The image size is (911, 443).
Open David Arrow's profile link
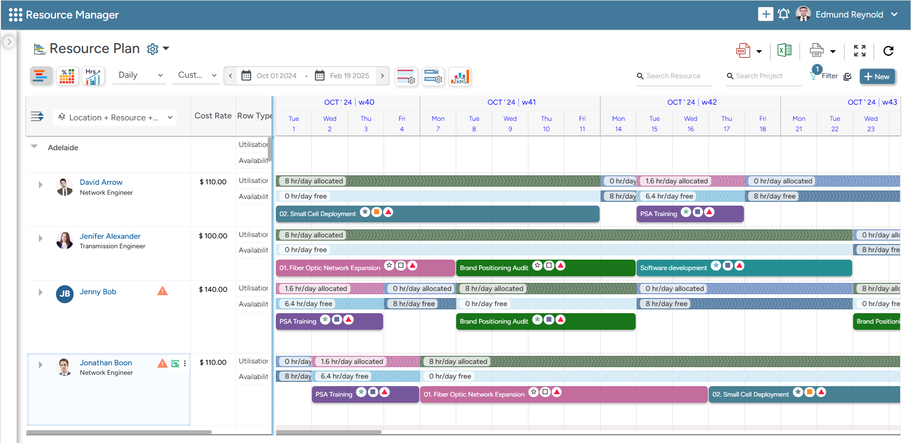tap(101, 182)
